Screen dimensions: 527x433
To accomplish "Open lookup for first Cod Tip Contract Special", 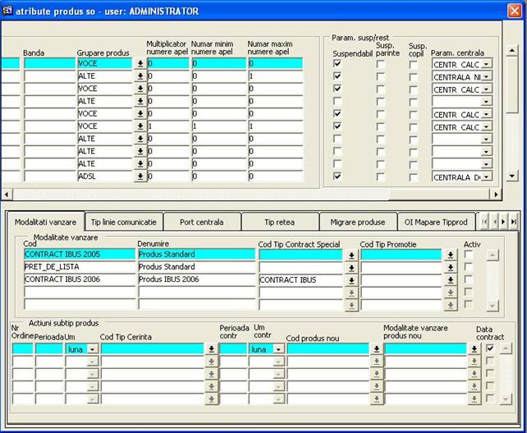I will click(x=351, y=255).
